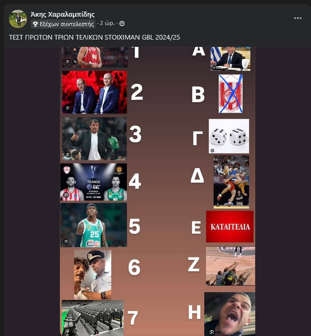311x336 pixels.
Task: Click the post author's profile avatar
Action: [18, 19]
